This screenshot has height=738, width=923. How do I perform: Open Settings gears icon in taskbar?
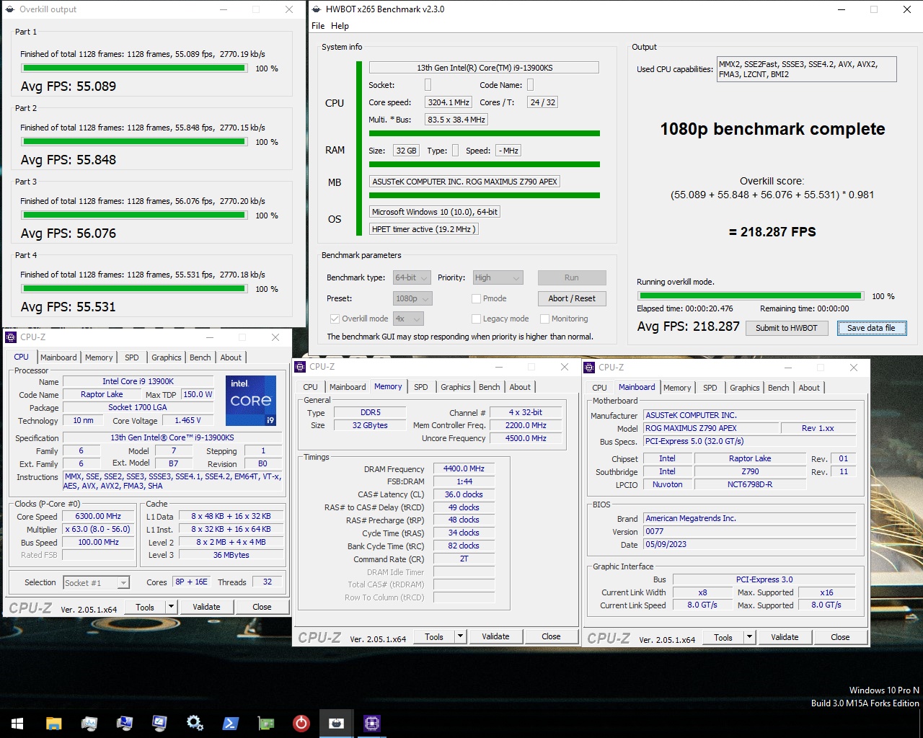pos(195,723)
